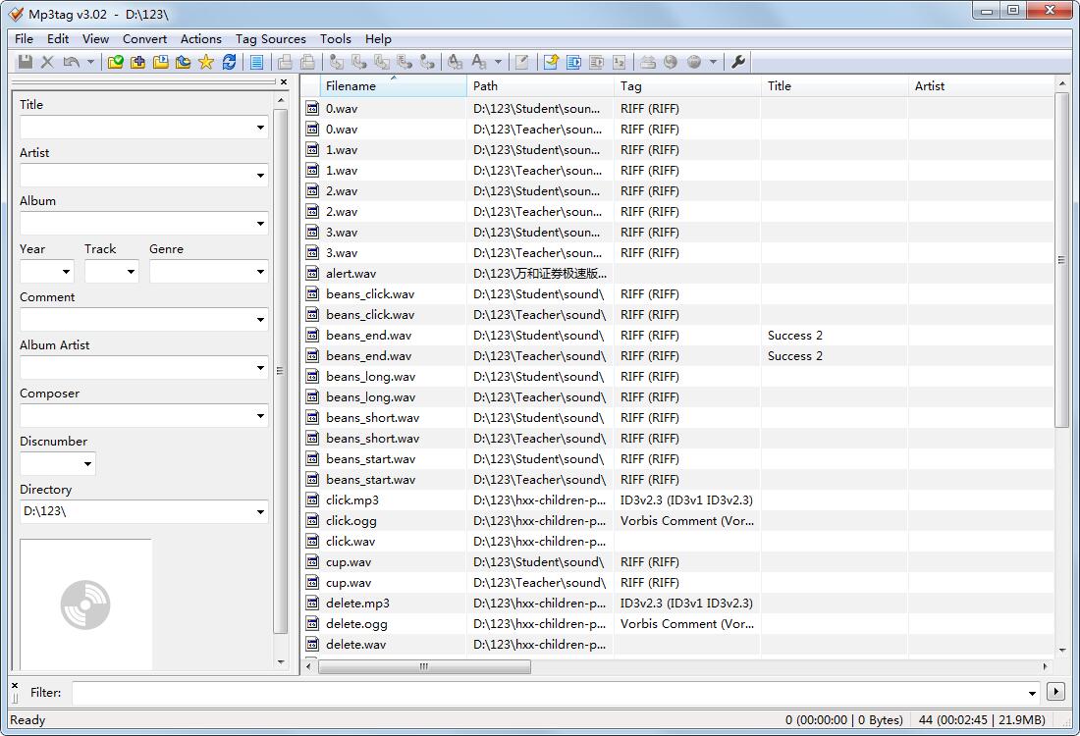Screen dimensions: 1080x736
Task: Click the Refresh blue arrows icon
Action: coord(229,62)
